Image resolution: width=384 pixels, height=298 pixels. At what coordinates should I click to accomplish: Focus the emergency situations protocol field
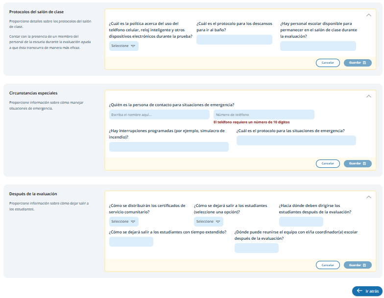point(296,140)
